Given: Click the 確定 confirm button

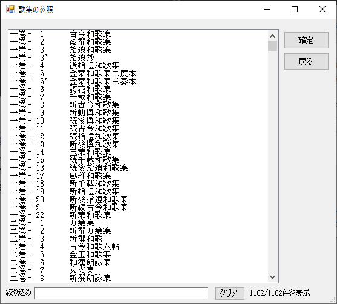Looking at the screenshot, I should (x=306, y=40).
